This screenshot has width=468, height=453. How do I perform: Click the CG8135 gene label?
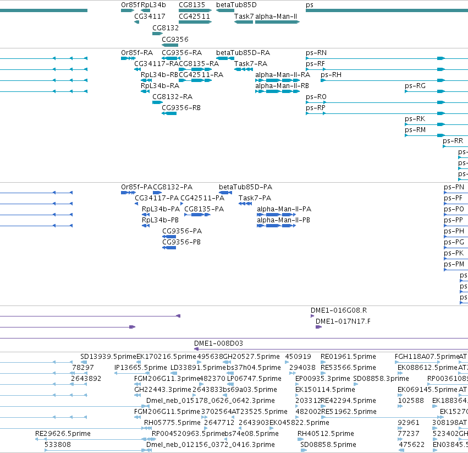pyautogui.click(x=192, y=5)
